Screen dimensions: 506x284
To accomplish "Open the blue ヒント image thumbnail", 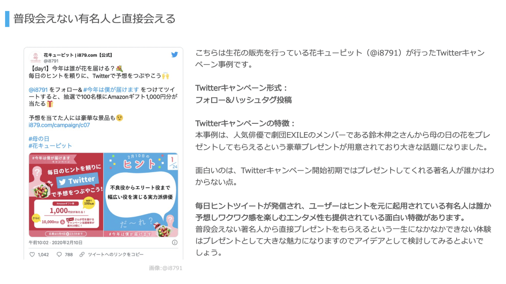I will pos(141,195).
